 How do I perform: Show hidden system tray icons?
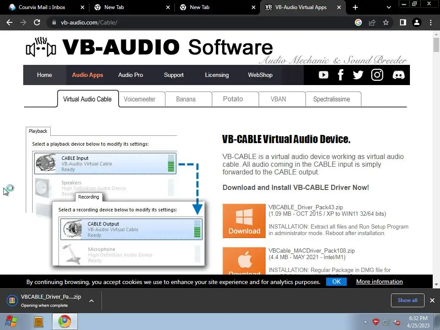pos(365,322)
